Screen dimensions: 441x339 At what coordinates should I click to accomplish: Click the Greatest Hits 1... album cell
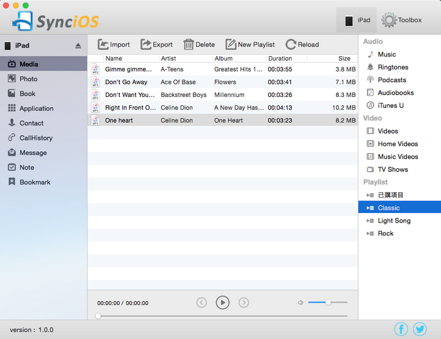[x=238, y=69]
